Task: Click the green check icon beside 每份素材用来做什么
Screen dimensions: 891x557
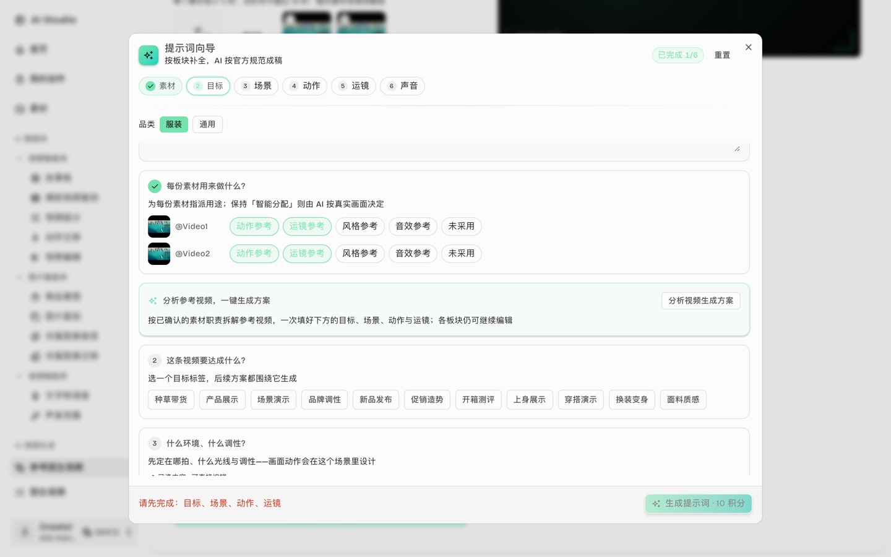Action: [155, 186]
